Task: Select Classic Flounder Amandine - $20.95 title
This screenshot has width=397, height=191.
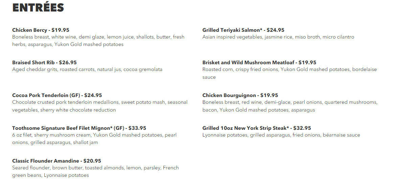Action: click(x=57, y=161)
